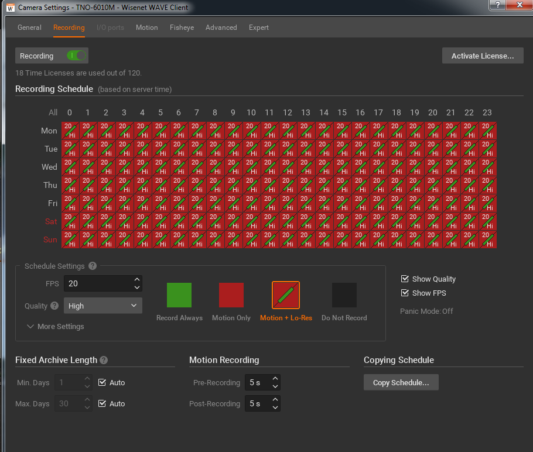Switch to the Expert tab
533x452 pixels.
coord(259,28)
